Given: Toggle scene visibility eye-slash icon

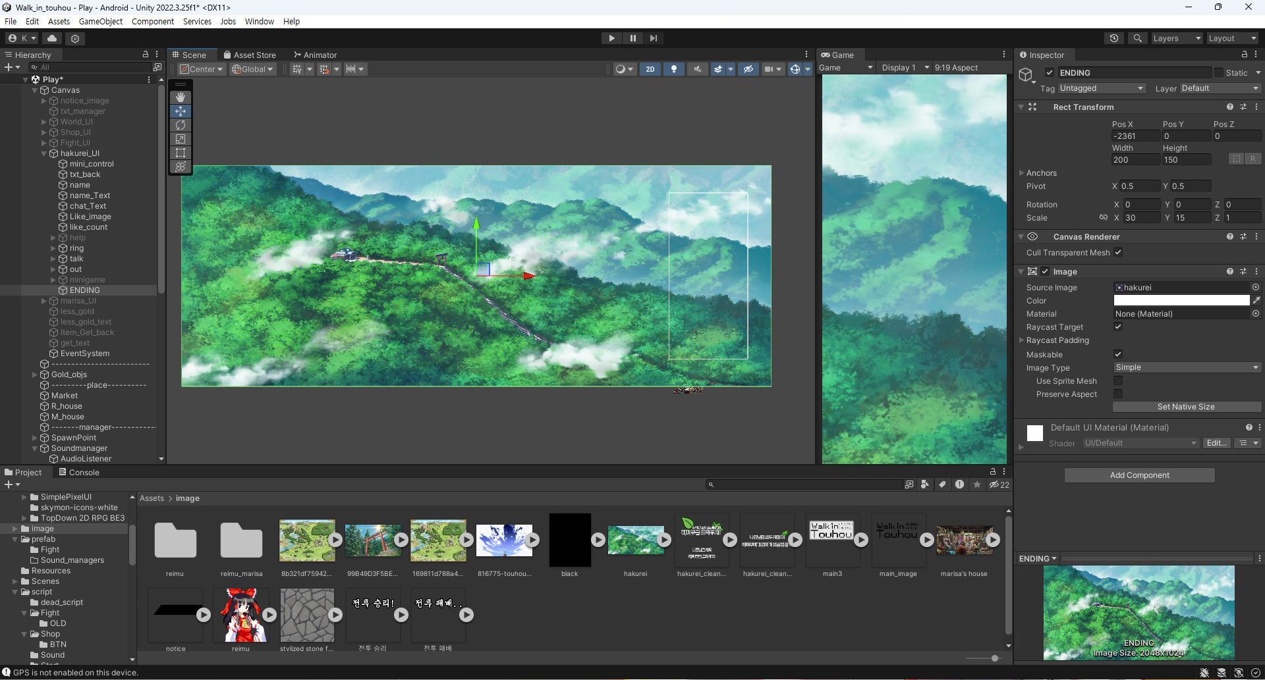Looking at the screenshot, I should [x=748, y=69].
